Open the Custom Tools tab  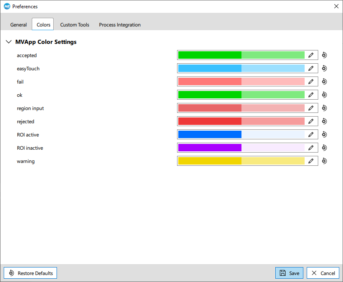[x=75, y=24]
